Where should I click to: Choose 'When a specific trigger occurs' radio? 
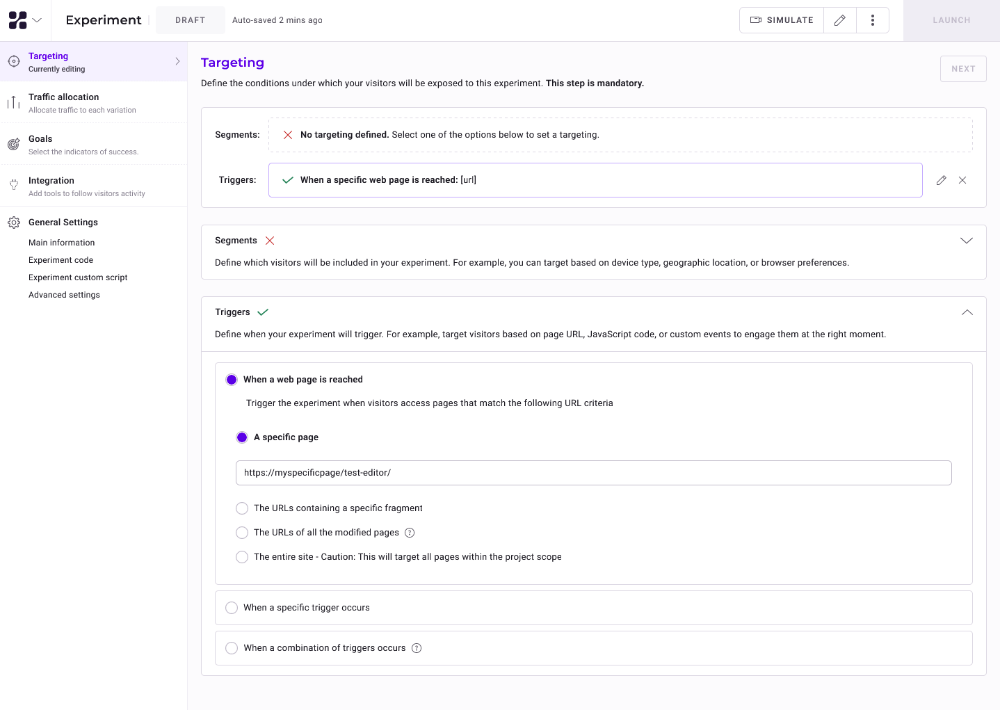232,608
